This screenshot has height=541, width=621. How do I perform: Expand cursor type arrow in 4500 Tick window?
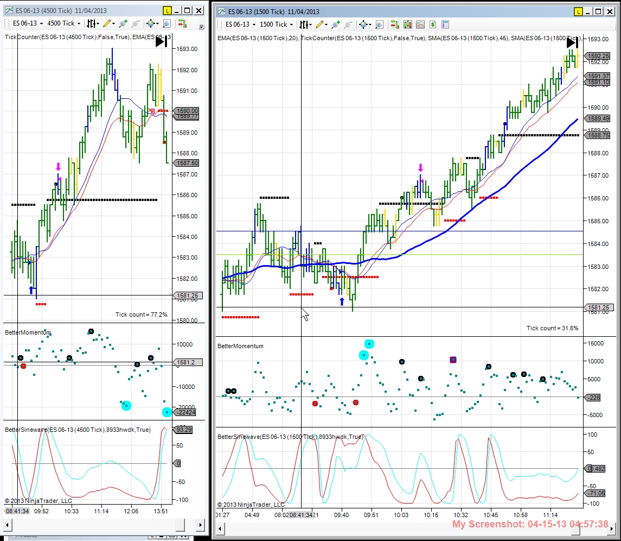[157, 24]
